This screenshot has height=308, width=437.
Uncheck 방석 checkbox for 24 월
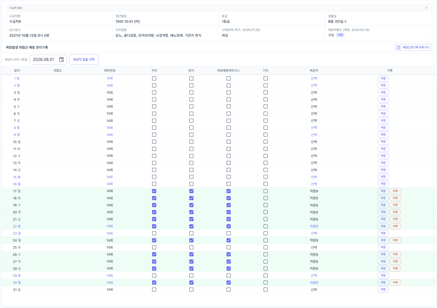tap(191, 240)
